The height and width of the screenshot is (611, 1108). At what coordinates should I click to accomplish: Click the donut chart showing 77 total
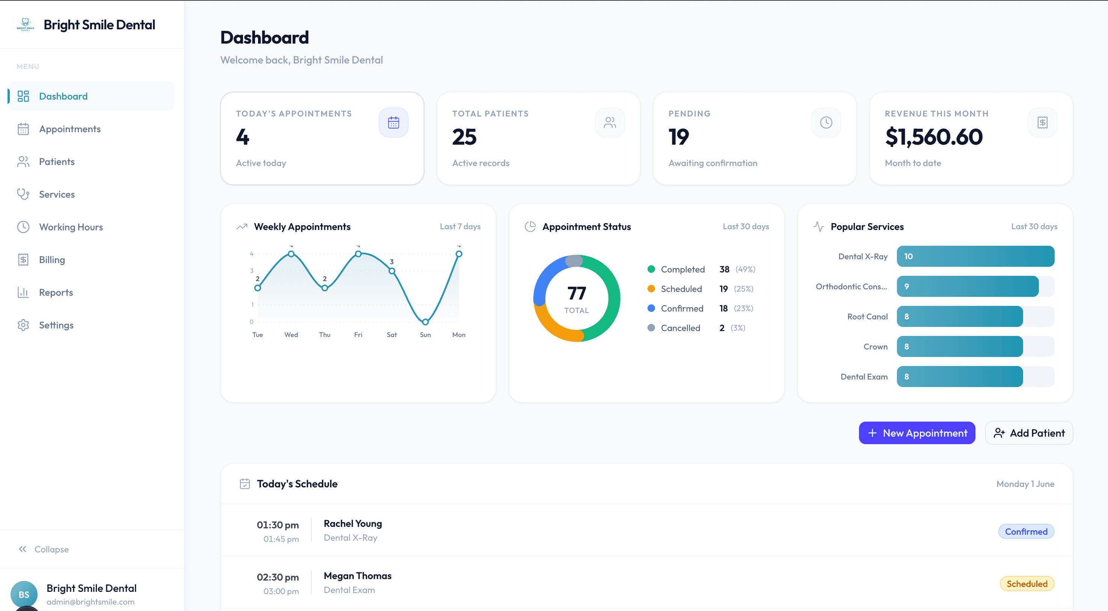pos(577,298)
